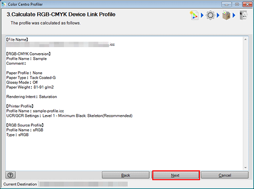The image size is (254, 189).
Task: Click the 'Profile Name: sRGB' line
Action: click(x=25, y=130)
